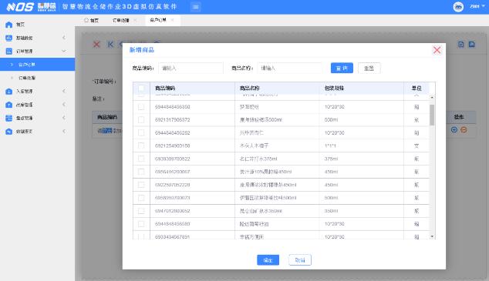Check the row 6921254900158 checkbox
Screen dimensions: 489x281
[141, 146]
